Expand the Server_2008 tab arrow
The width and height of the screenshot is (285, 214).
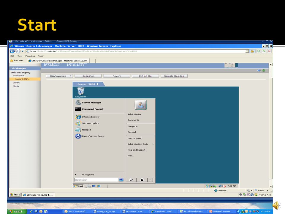pos(98,84)
